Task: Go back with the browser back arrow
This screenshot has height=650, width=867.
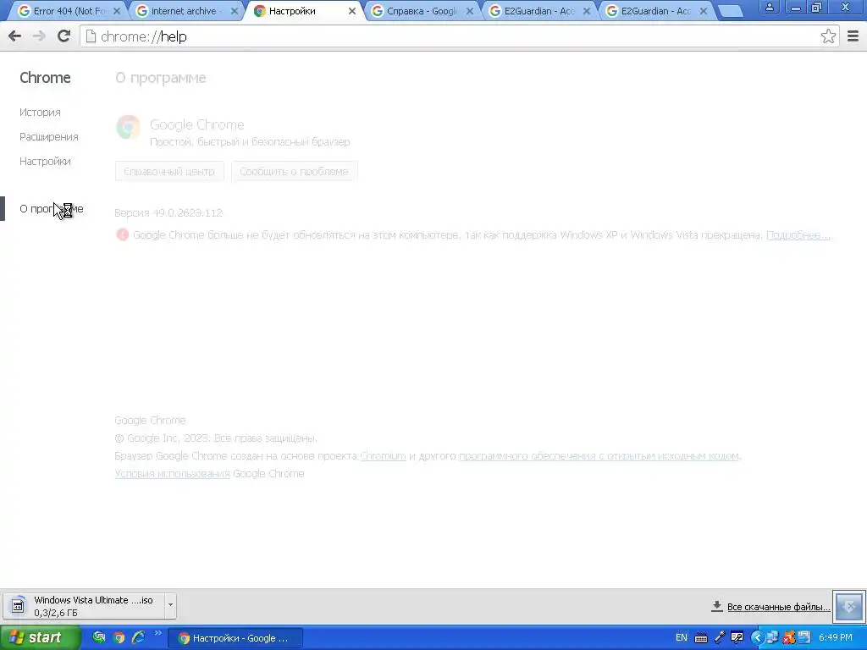Action: pos(15,36)
